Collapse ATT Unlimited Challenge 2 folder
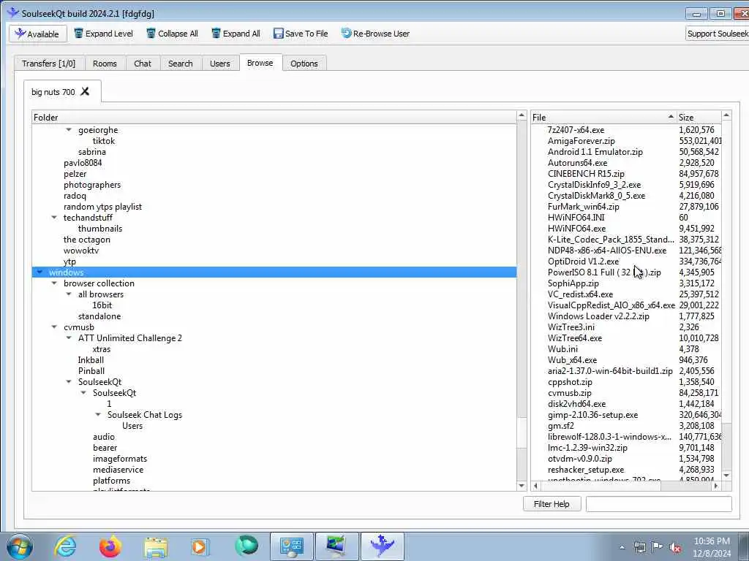Screen dimensions: 749x561 pos(69,338)
